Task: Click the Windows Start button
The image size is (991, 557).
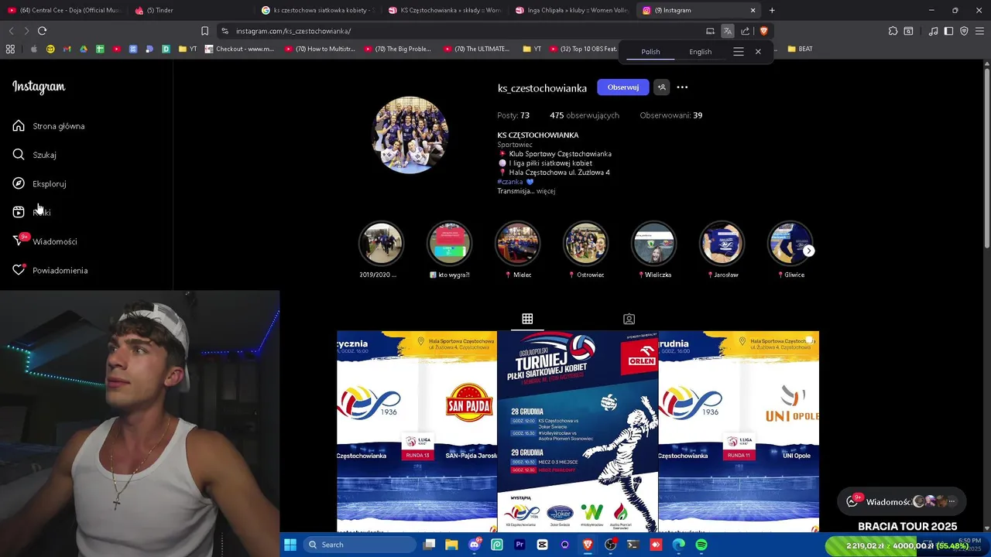Action: (x=290, y=545)
